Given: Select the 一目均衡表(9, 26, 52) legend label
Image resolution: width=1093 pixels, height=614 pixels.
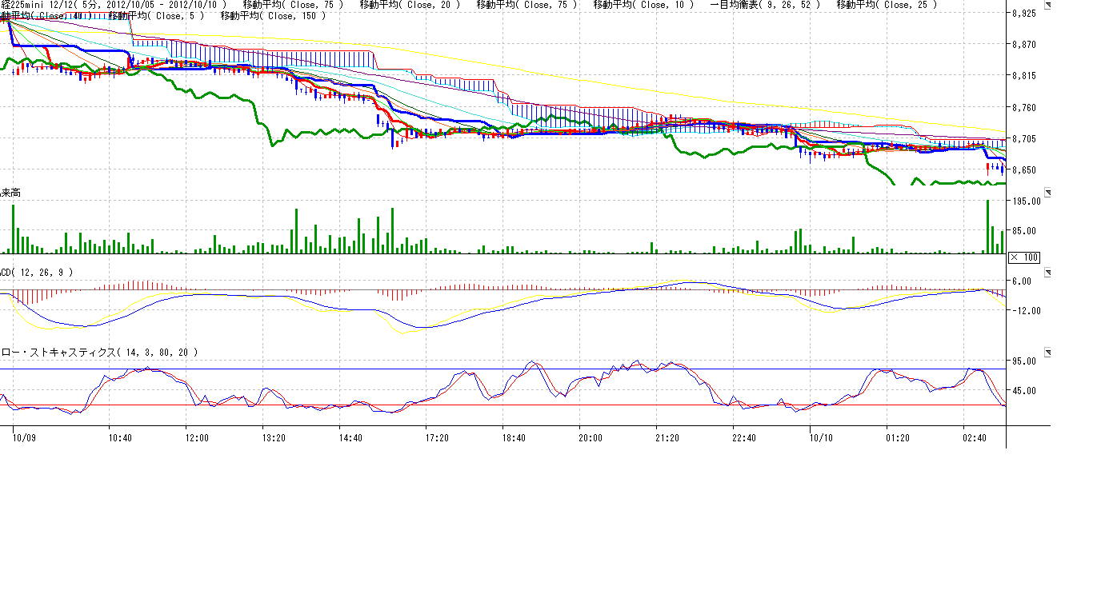Looking at the screenshot, I should (765, 5).
